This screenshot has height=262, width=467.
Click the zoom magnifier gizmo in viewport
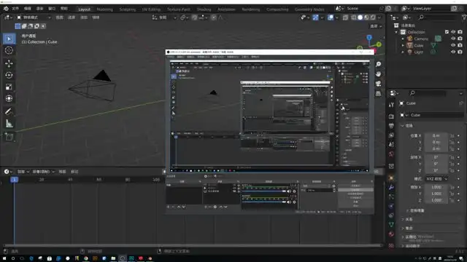[x=378, y=65]
